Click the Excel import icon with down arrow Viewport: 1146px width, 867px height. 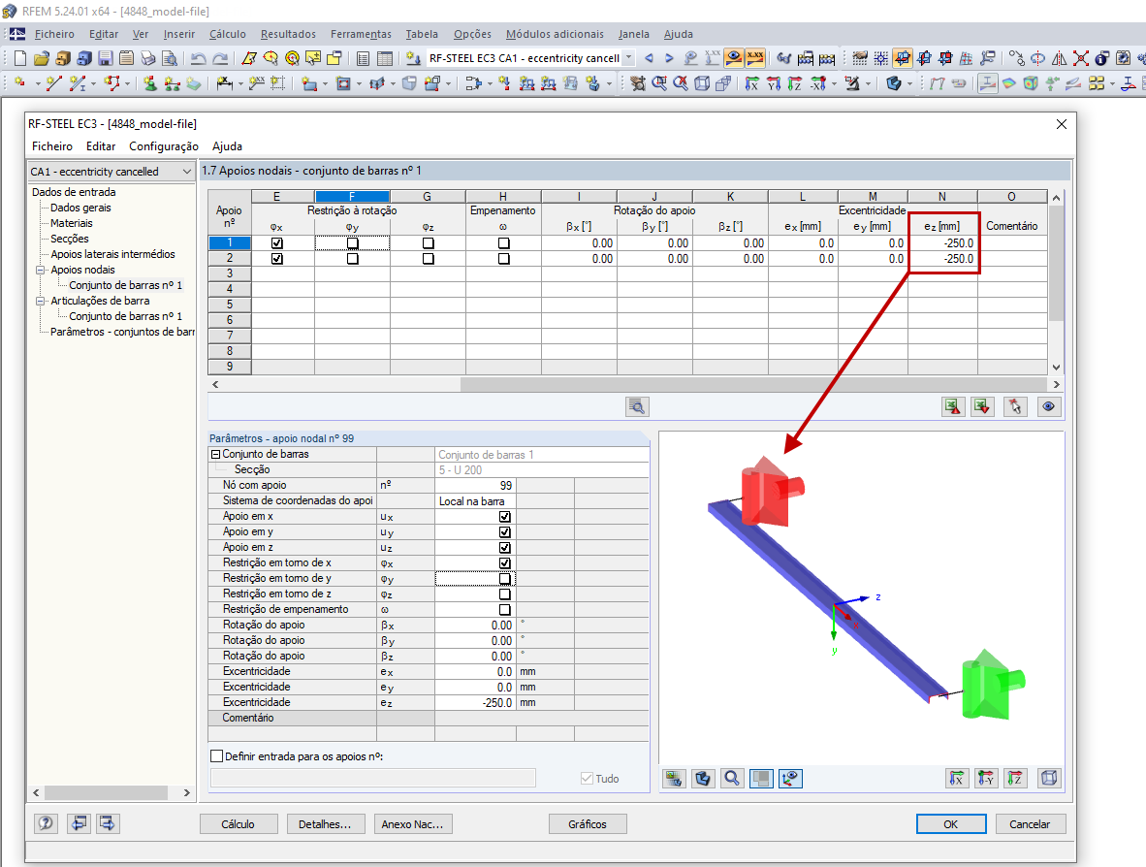[982, 407]
